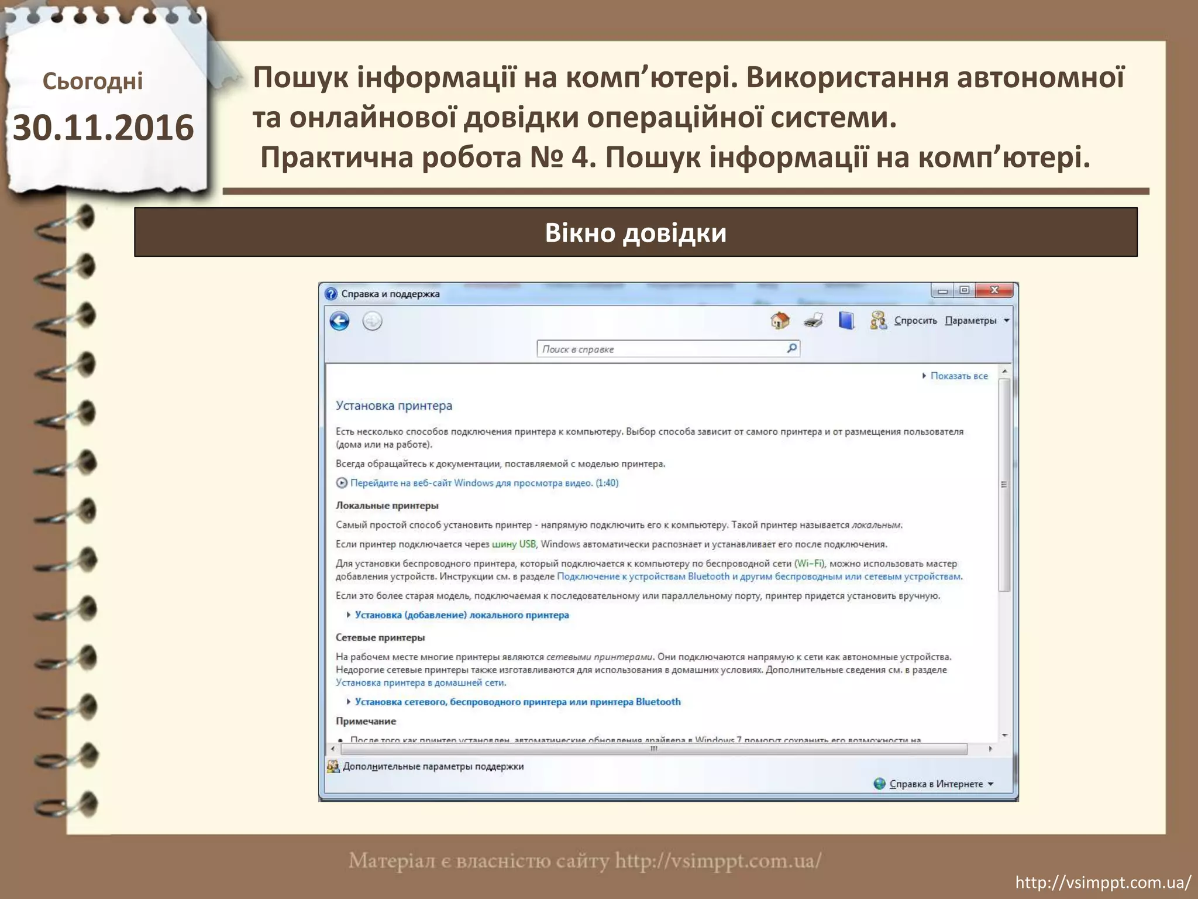1198x899 pixels.
Task: Click the vertical scrollbar down arrow
Action: pyautogui.click(x=1004, y=735)
